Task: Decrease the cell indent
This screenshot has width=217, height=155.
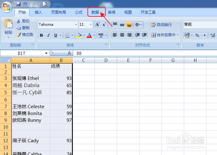Action: (x=137, y=35)
